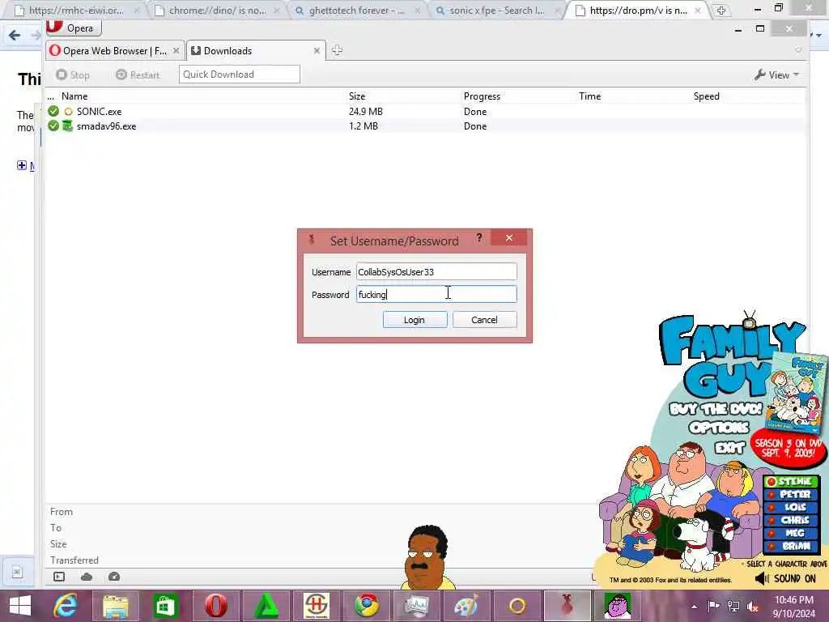Click the closed tabs trash dropdown in Opera

coord(798,50)
